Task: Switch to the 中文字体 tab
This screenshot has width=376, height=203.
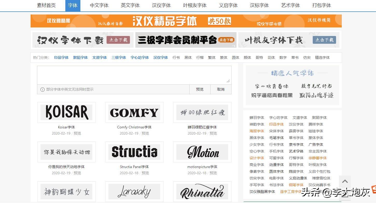Action: (99, 5)
